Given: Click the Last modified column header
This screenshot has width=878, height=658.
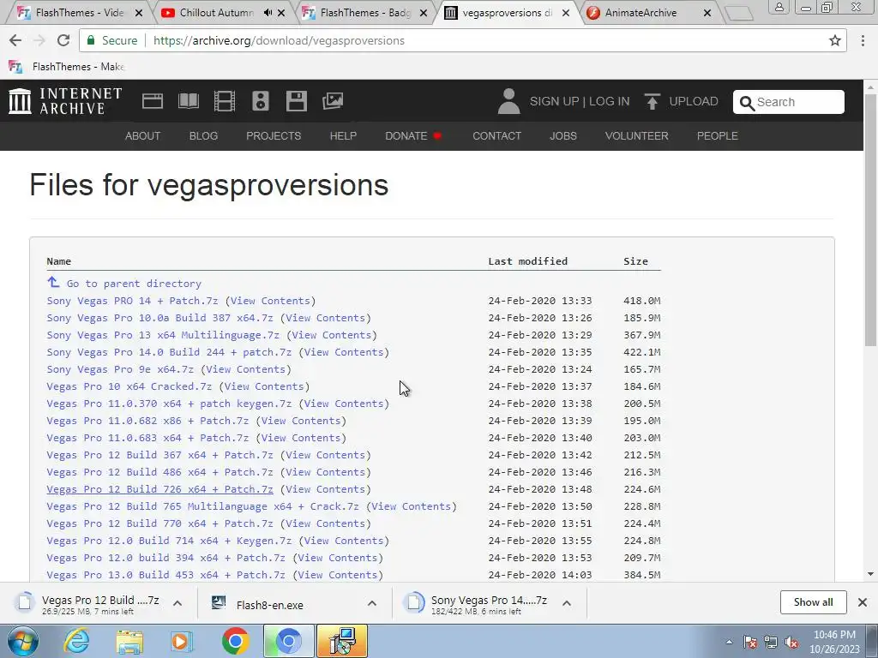Looking at the screenshot, I should (x=527, y=261).
